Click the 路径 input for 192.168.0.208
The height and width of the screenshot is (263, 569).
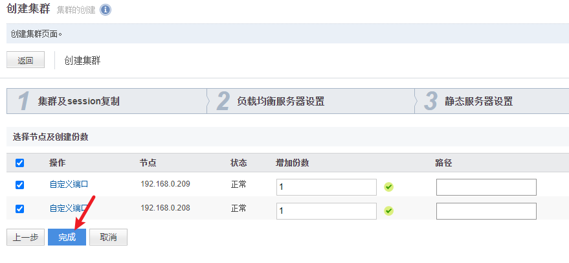tap(486, 211)
